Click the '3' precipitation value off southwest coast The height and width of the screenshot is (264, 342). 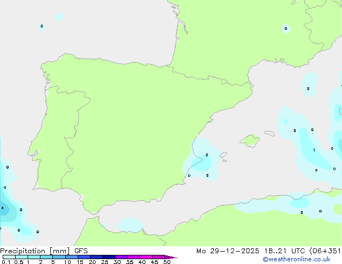coord(3,208)
